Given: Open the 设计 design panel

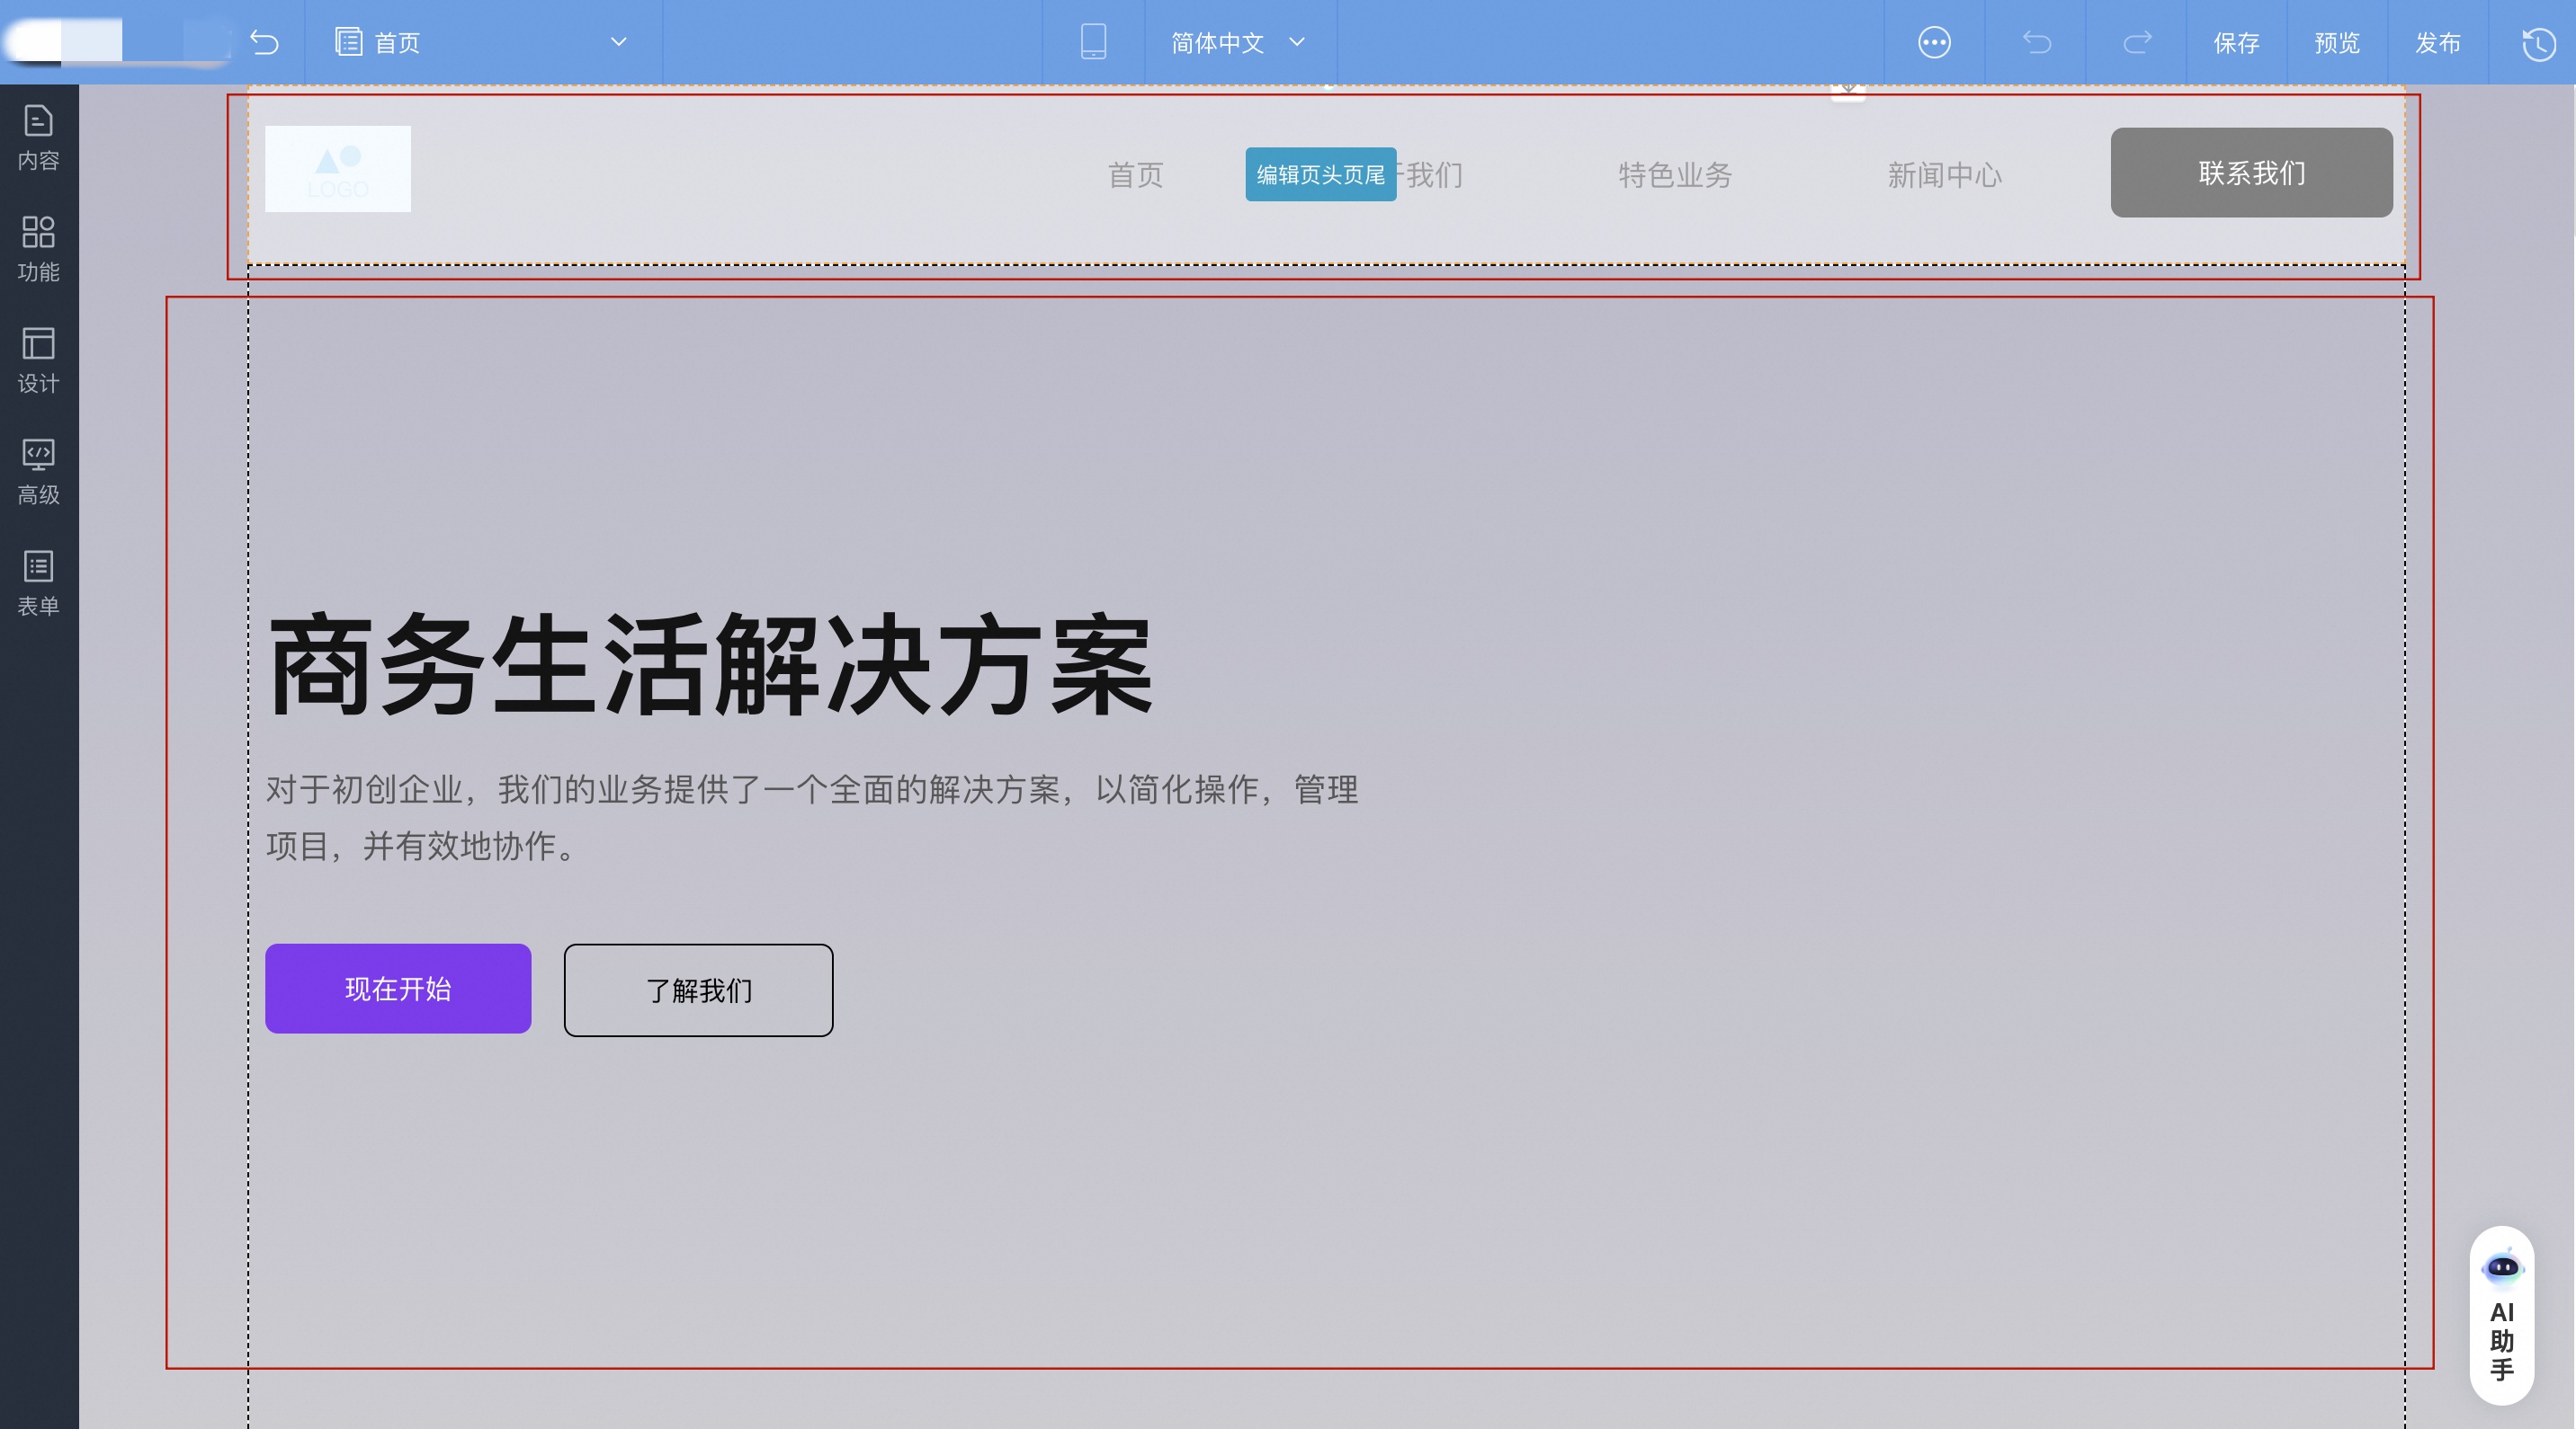Looking at the screenshot, I should pyautogui.click(x=38, y=362).
